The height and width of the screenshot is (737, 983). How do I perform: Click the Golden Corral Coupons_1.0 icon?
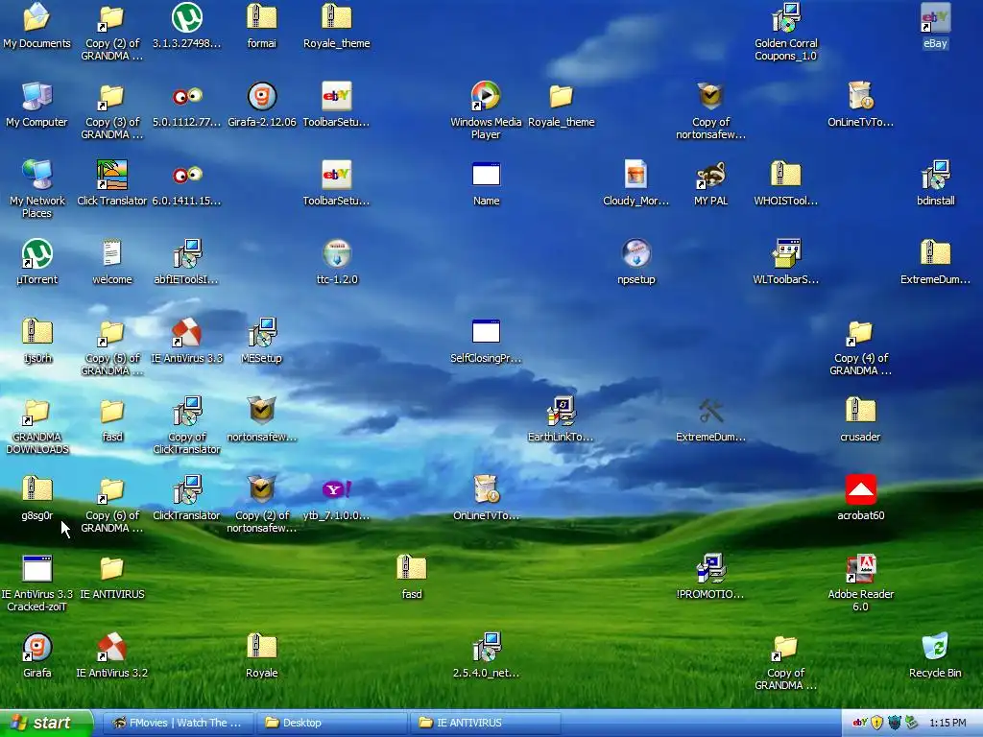pyautogui.click(x=785, y=17)
